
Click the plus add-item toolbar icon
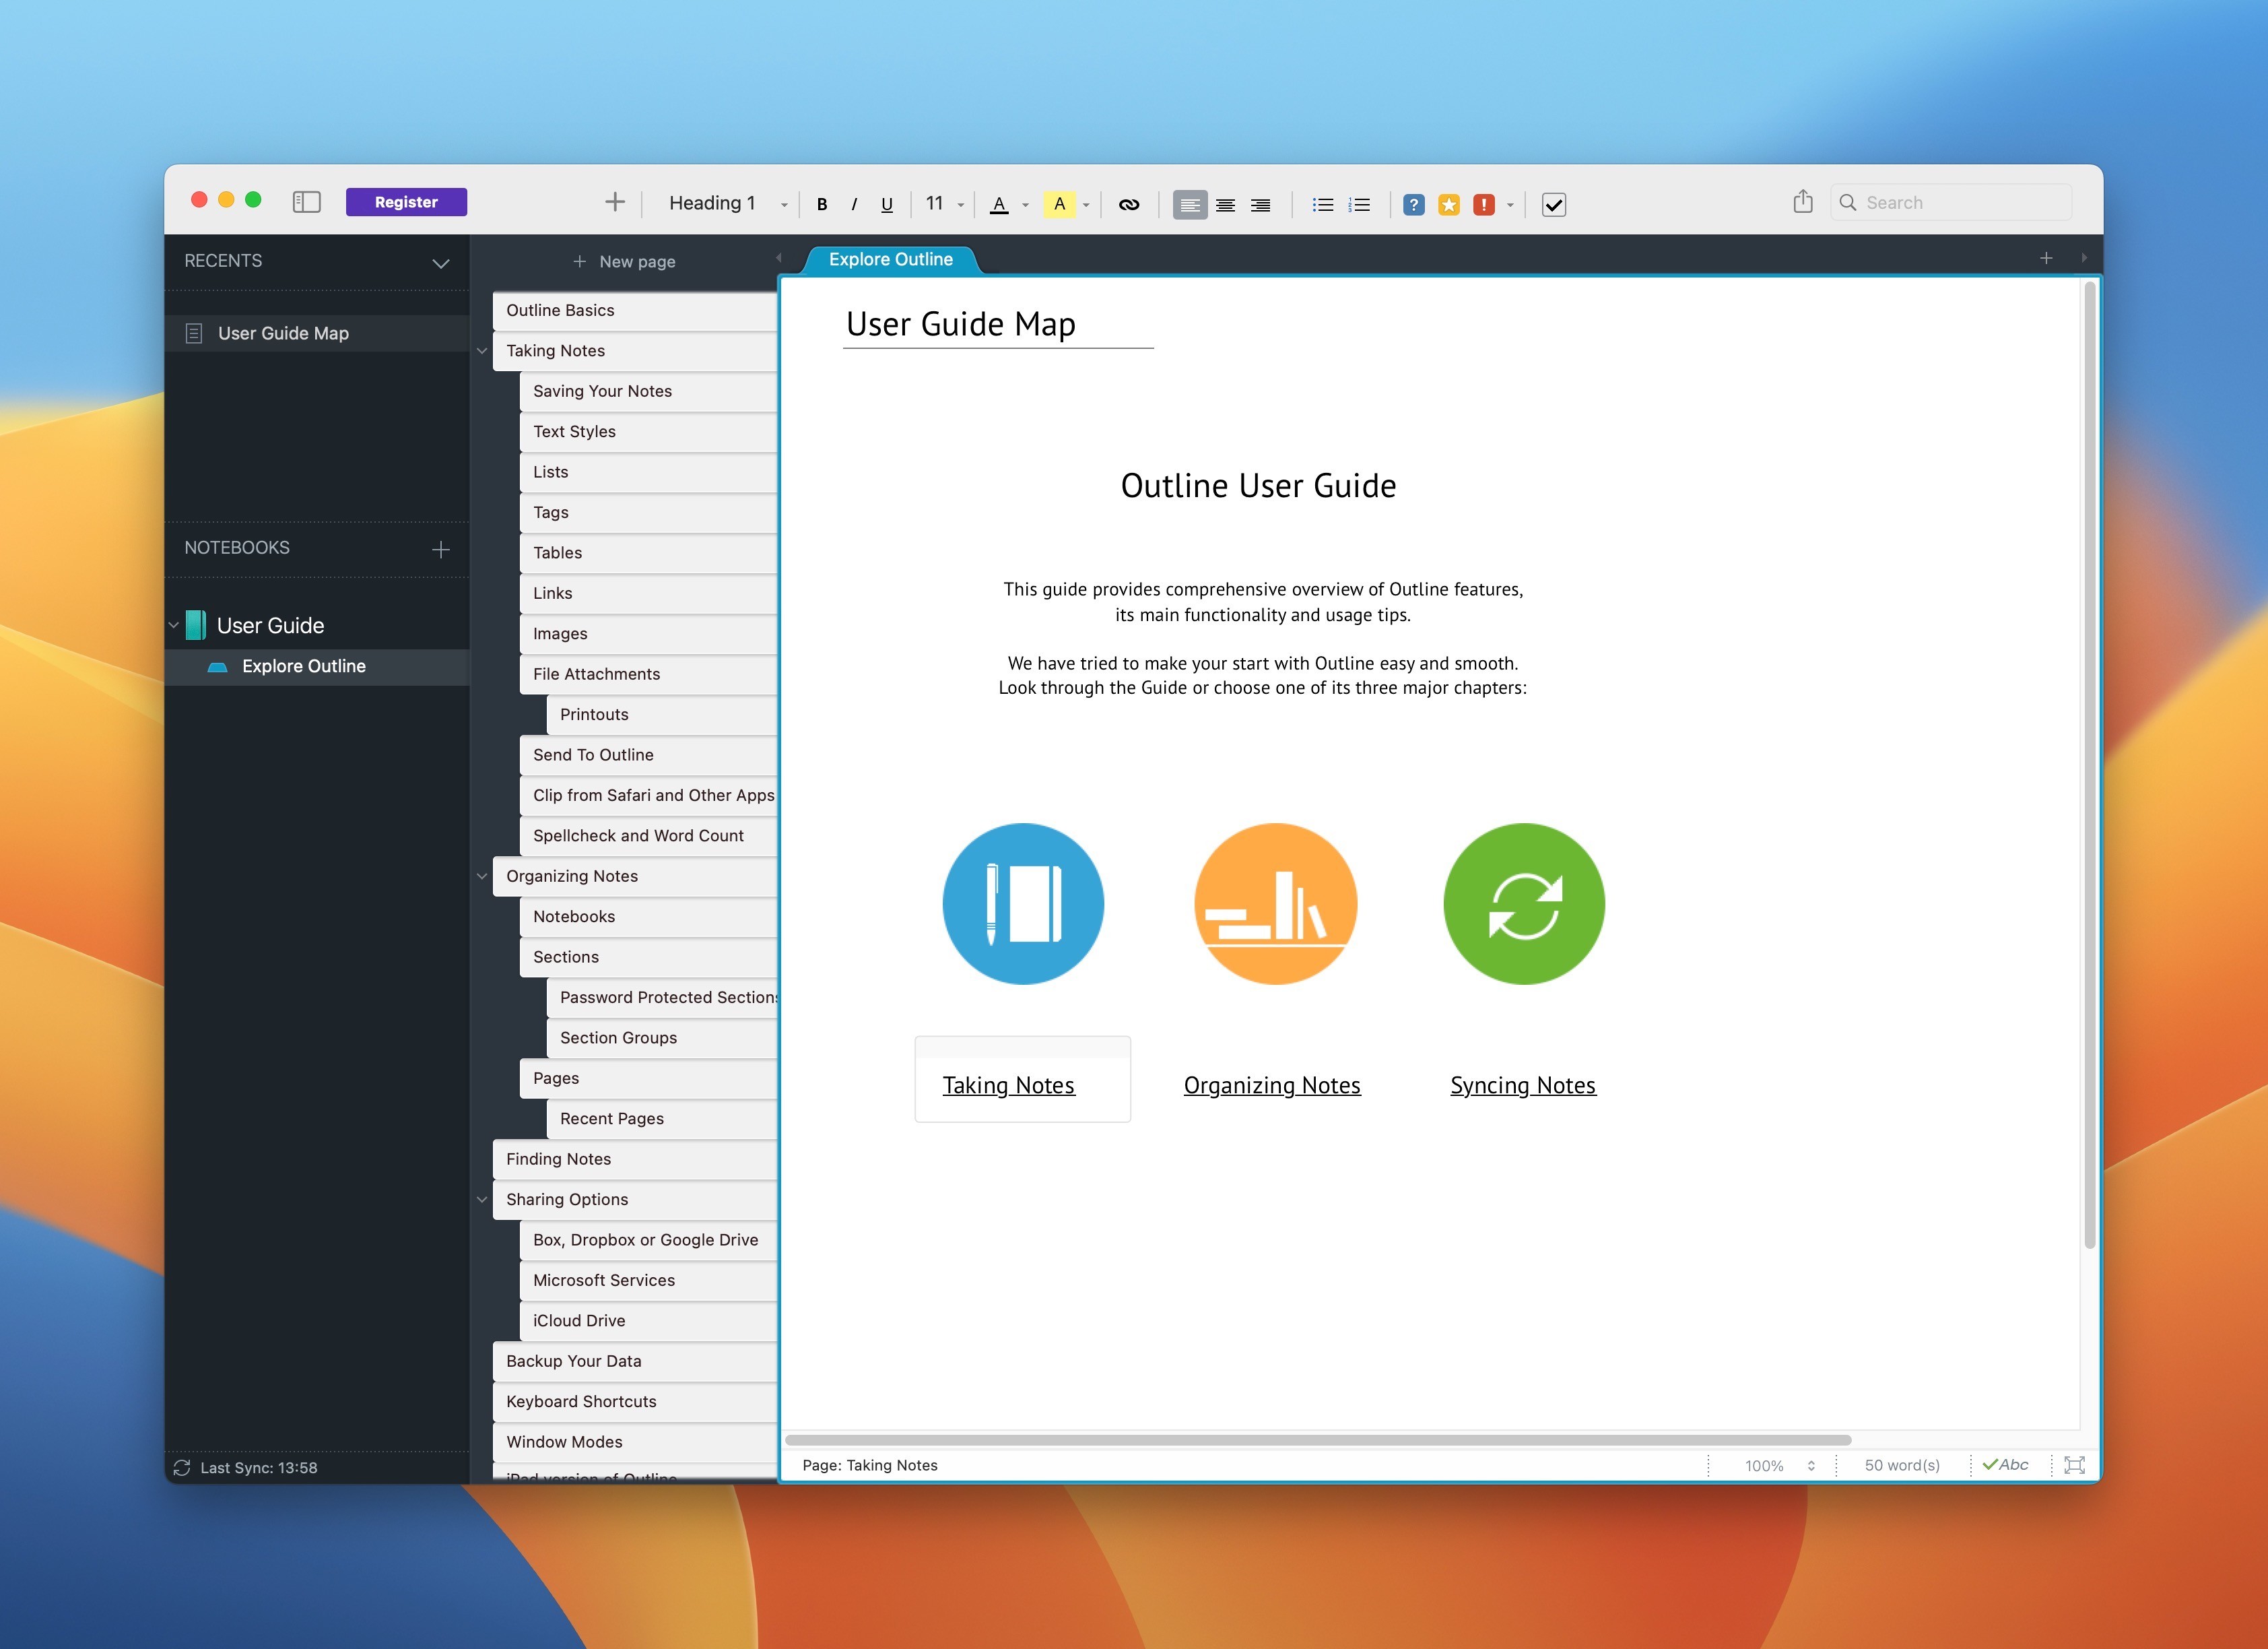(615, 202)
